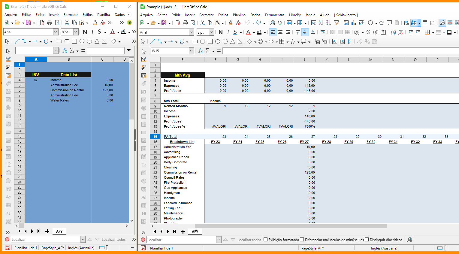Image resolution: width=459 pixels, height=254 pixels.
Task: Add new sheet with plus button, right window
Action: [183, 231]
